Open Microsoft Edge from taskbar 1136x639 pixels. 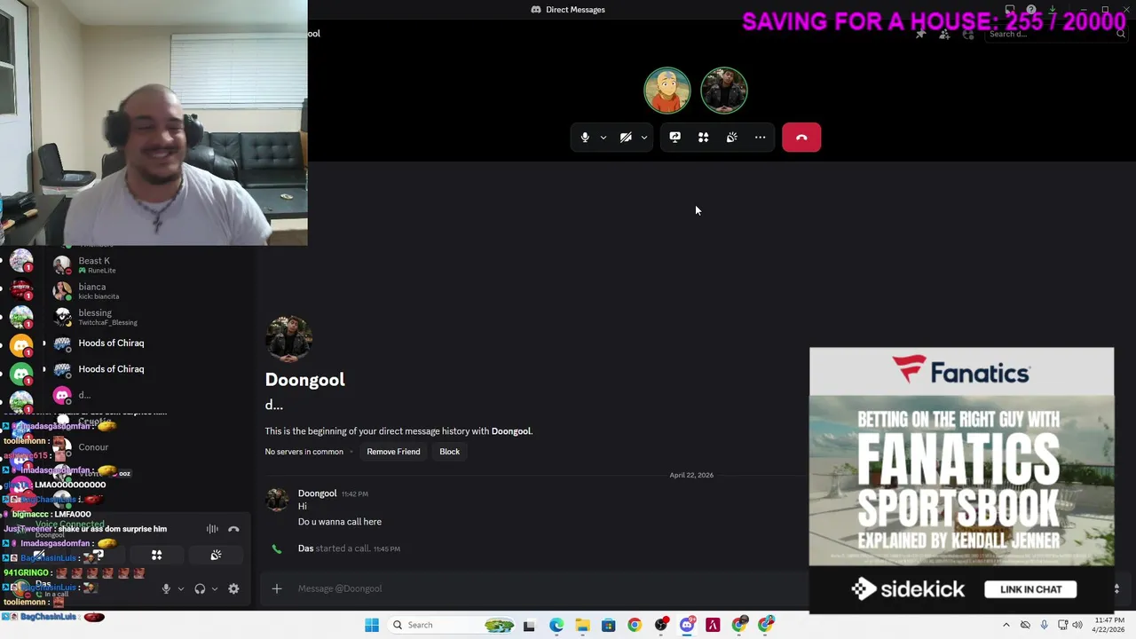[x=556, y=625]
